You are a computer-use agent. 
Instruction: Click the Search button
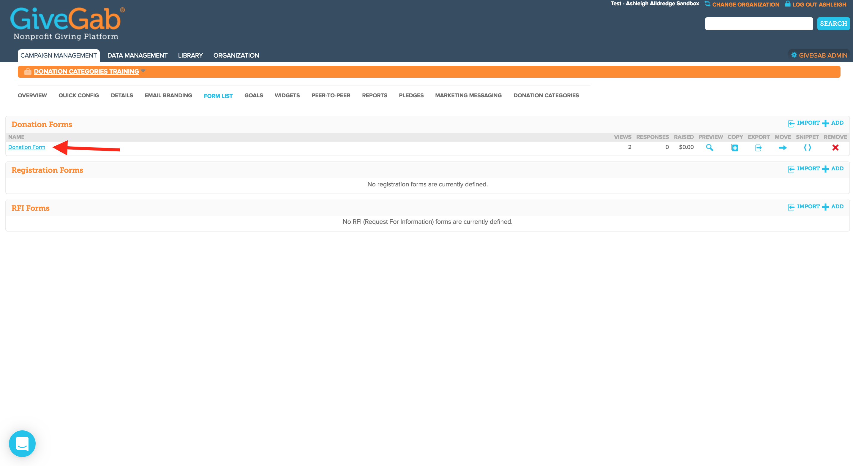pos(833,23)
